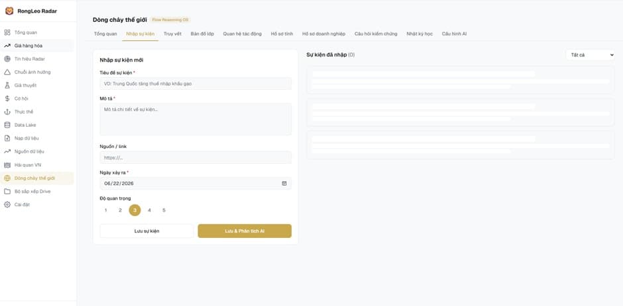Open calendar picker in date field
The width and height of the screenshot is (623, 306).
point(284,183)
